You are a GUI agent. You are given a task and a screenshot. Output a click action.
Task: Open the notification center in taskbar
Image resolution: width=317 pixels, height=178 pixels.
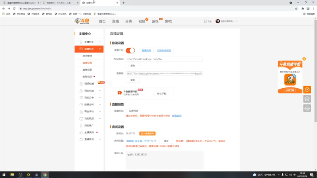pyautogui.click(x=312, y=175)
